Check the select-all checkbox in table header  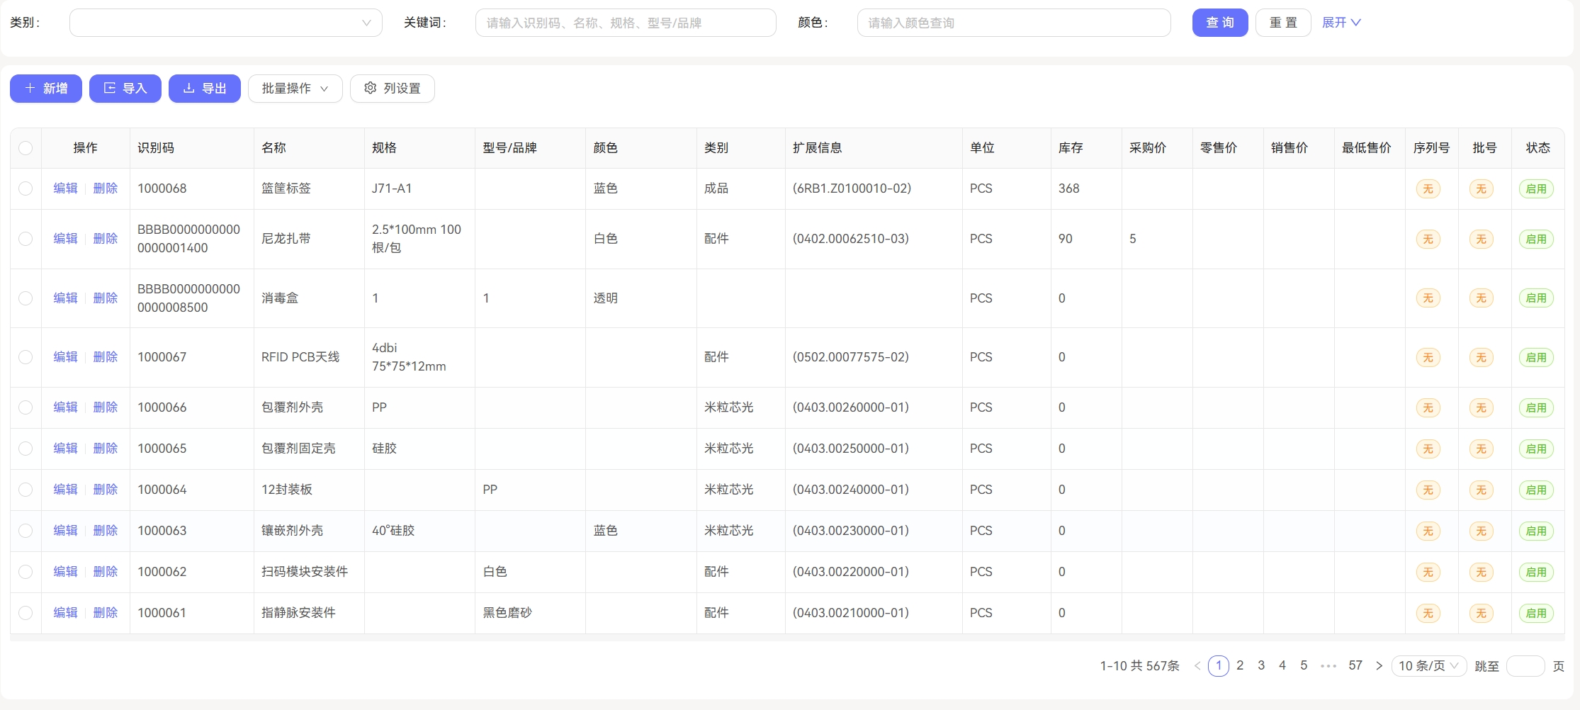(x=26, y=148)
